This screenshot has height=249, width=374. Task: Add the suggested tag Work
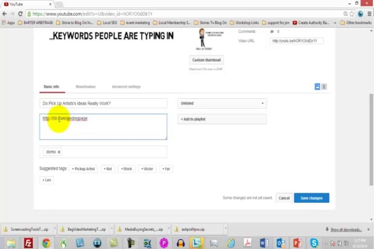pos(126,169)
